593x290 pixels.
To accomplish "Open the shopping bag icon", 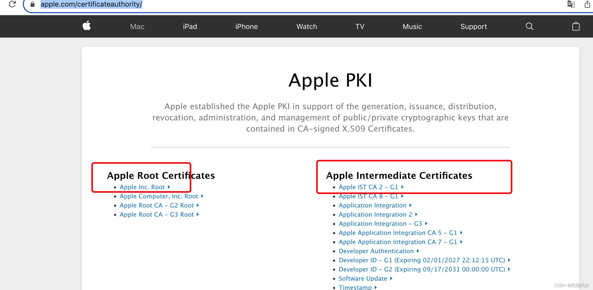I will click(x=576, y=26).
